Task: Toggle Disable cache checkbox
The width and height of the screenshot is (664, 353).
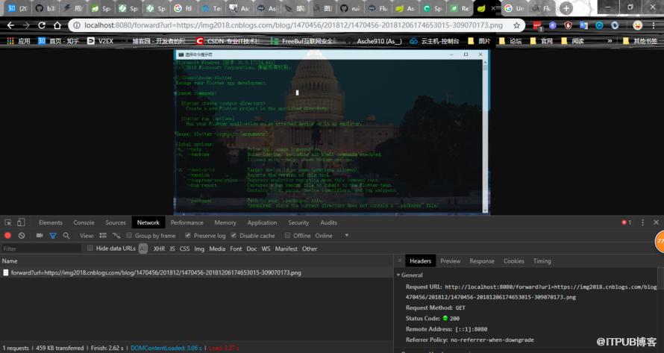Action: tap(234, 236)
